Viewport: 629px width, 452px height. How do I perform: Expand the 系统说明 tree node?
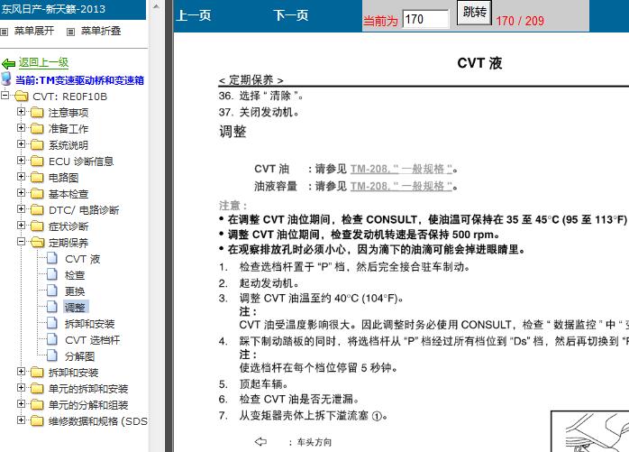click(22, 144)
